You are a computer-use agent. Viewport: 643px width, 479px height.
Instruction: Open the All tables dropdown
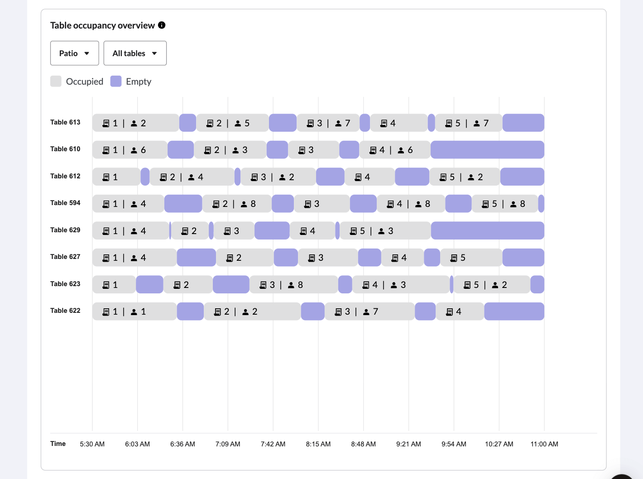pos(135,53)
